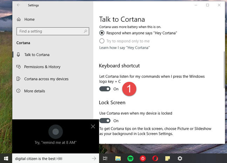Click the Find a setting search box

(53, 31)
